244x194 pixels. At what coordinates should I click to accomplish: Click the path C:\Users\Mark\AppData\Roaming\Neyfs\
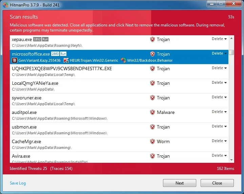point(47,45)
